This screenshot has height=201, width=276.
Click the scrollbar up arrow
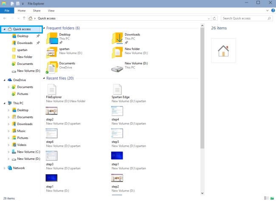coord(202,26)
